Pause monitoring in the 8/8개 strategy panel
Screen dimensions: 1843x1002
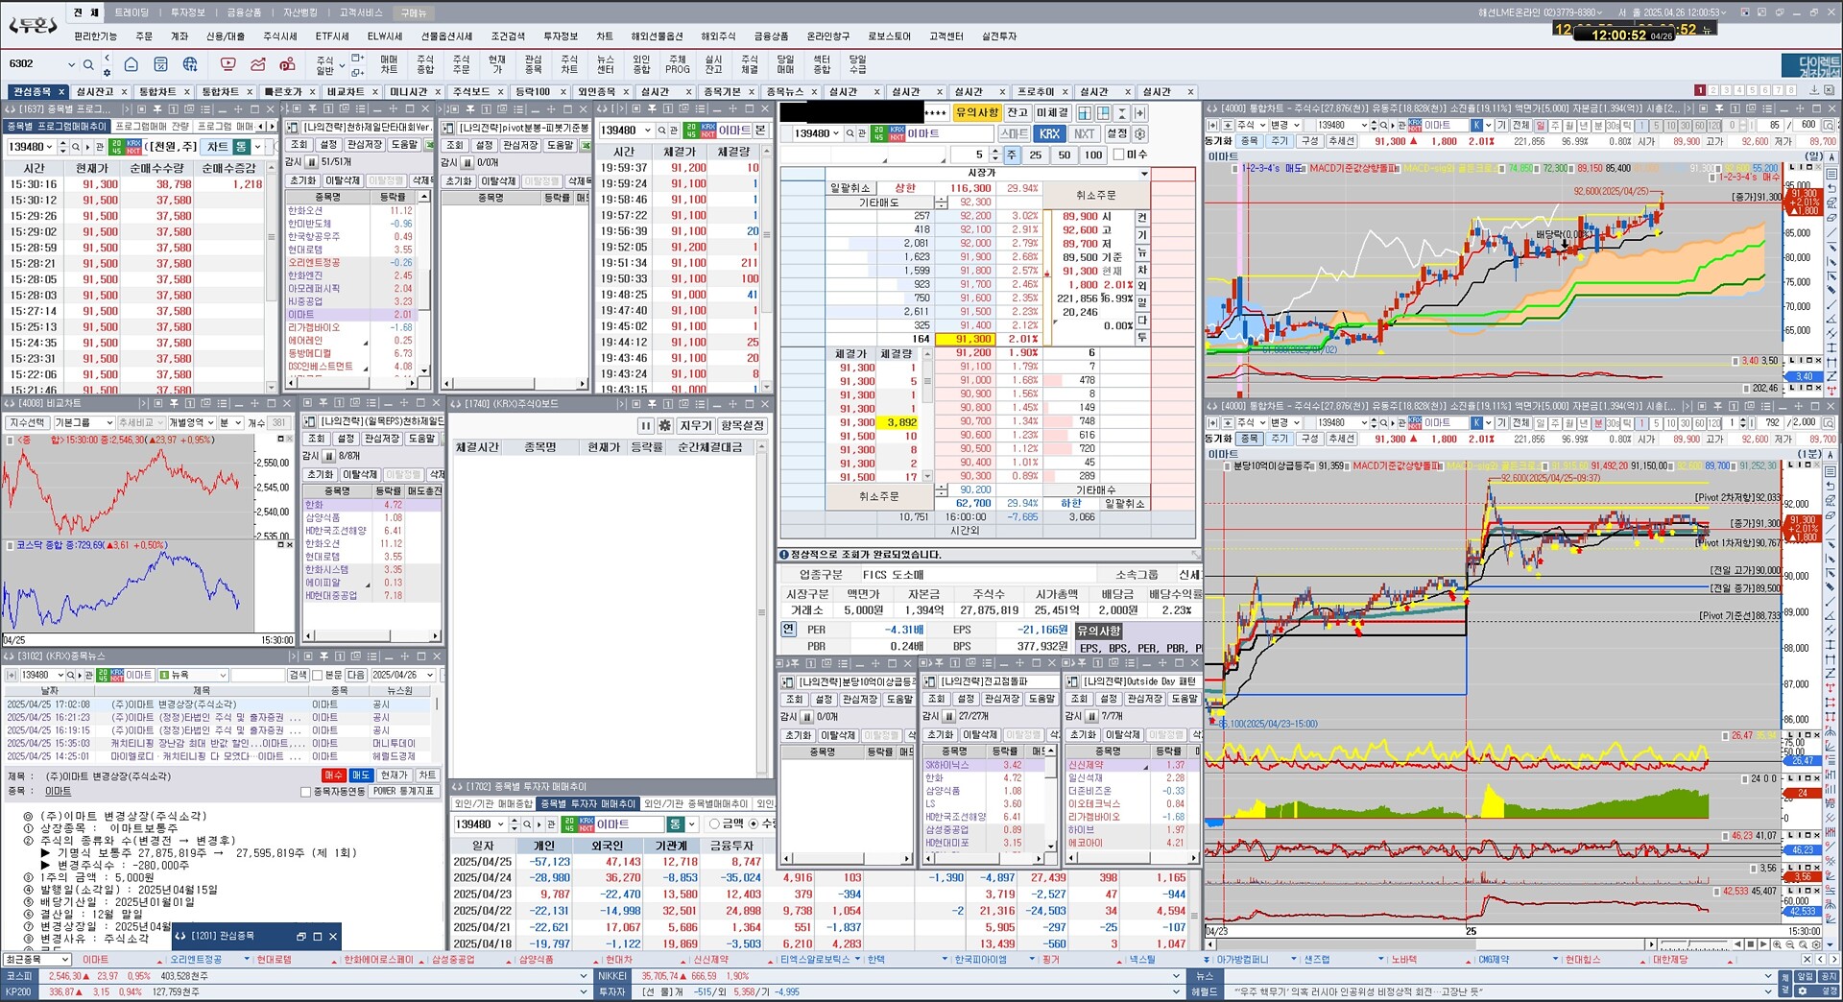[x=328, y=456]
